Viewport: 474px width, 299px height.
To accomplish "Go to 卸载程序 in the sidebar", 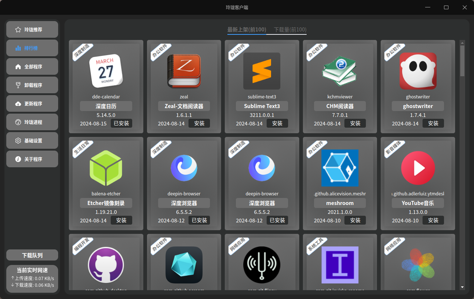I will (32, 85).
